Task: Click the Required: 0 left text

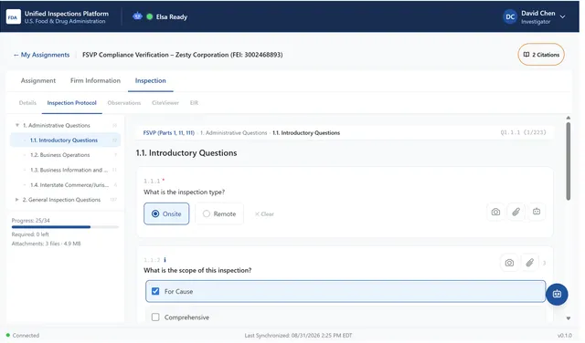Action: 30,234
